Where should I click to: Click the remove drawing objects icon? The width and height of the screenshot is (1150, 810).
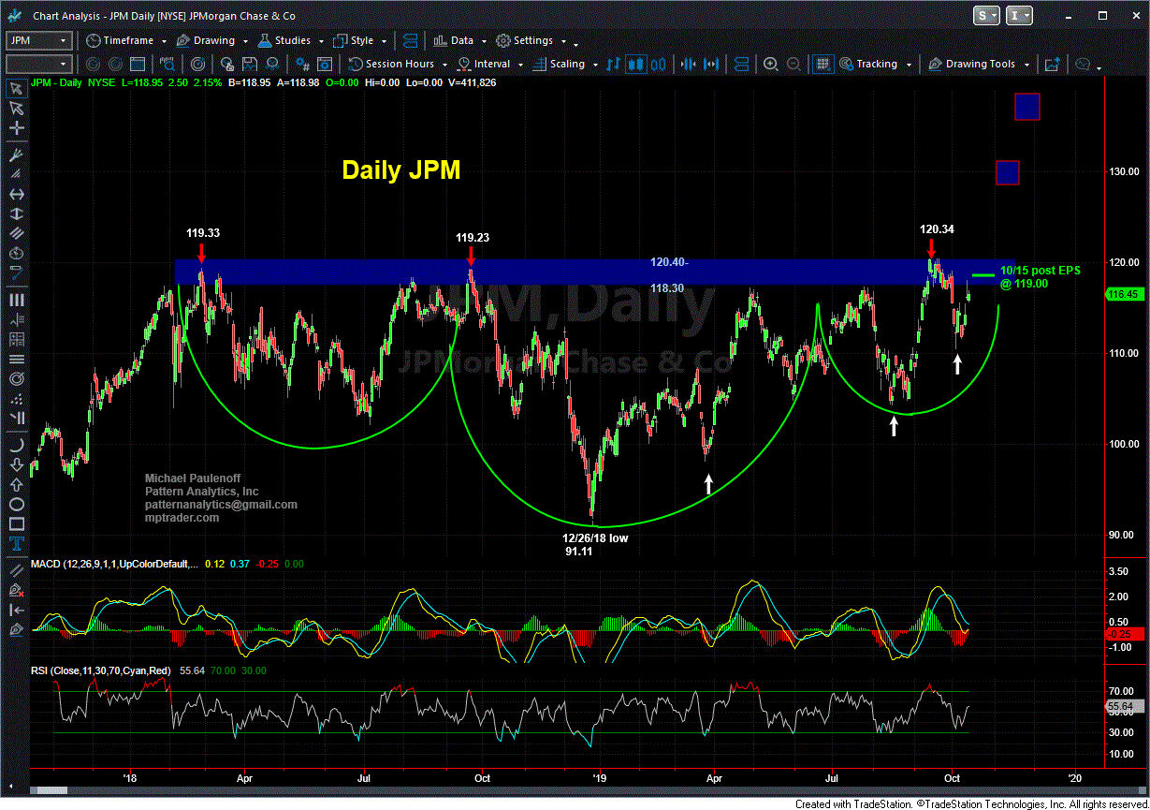click(16, 590)
